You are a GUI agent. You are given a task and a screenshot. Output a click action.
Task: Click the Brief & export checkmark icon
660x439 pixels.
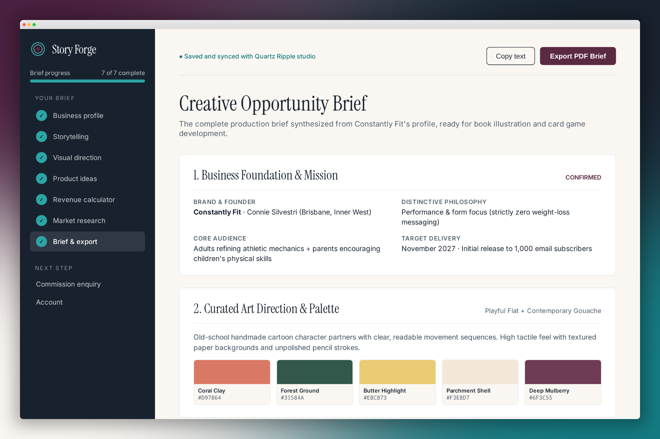[42, 241]
